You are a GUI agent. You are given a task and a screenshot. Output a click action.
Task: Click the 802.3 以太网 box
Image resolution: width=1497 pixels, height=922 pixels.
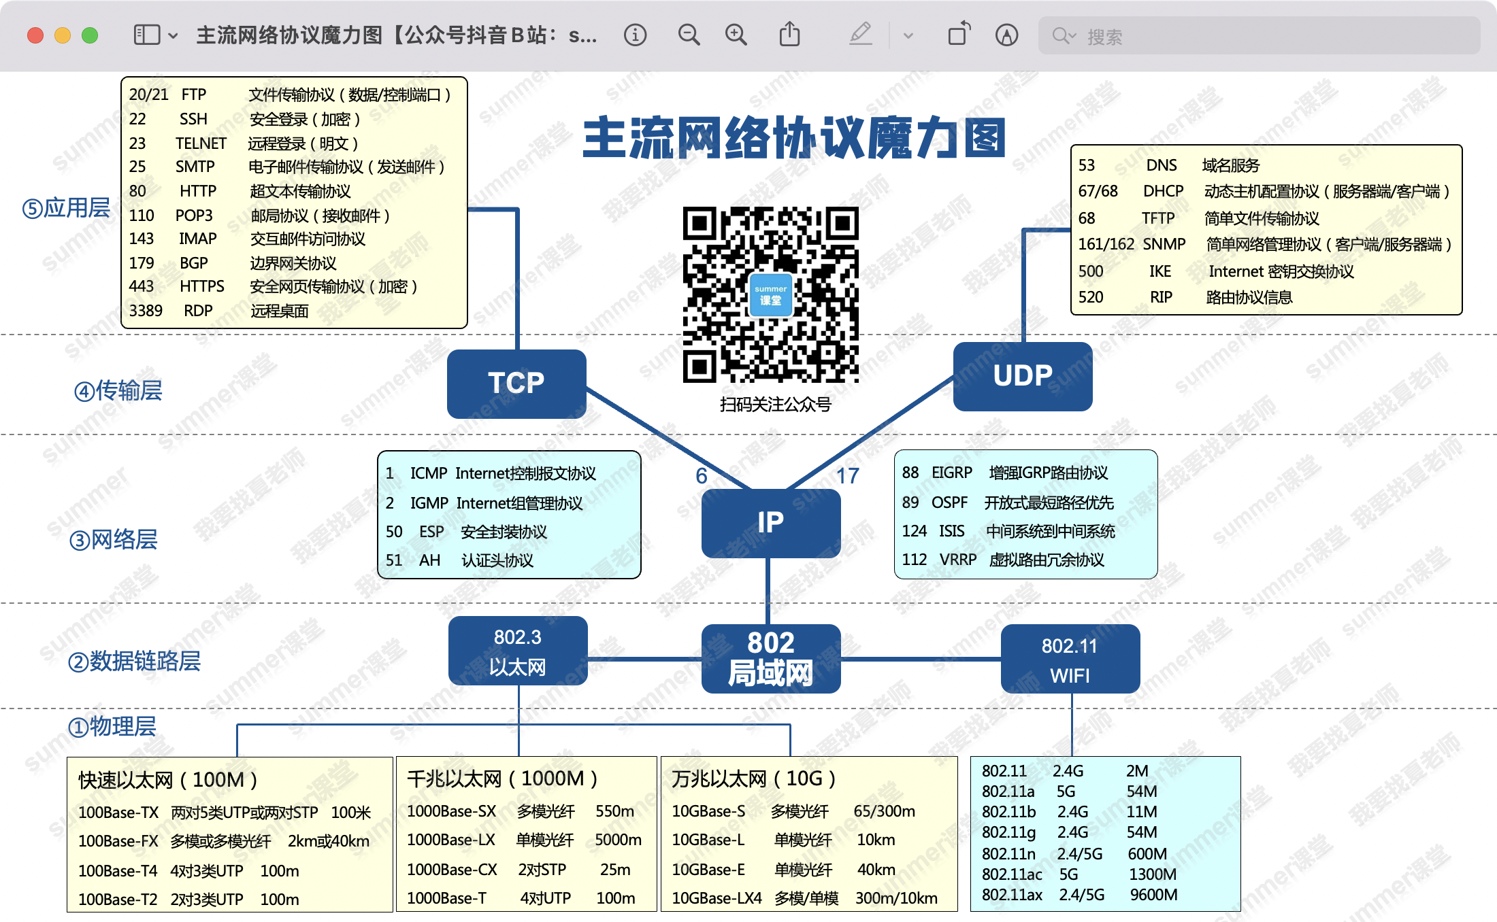point(517,651)
